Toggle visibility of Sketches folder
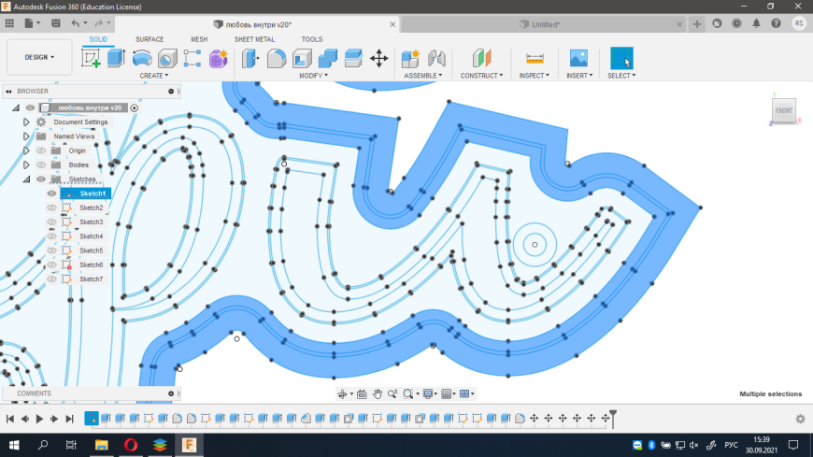This screenshot has height=457, width=813. (x=41, y=179)
